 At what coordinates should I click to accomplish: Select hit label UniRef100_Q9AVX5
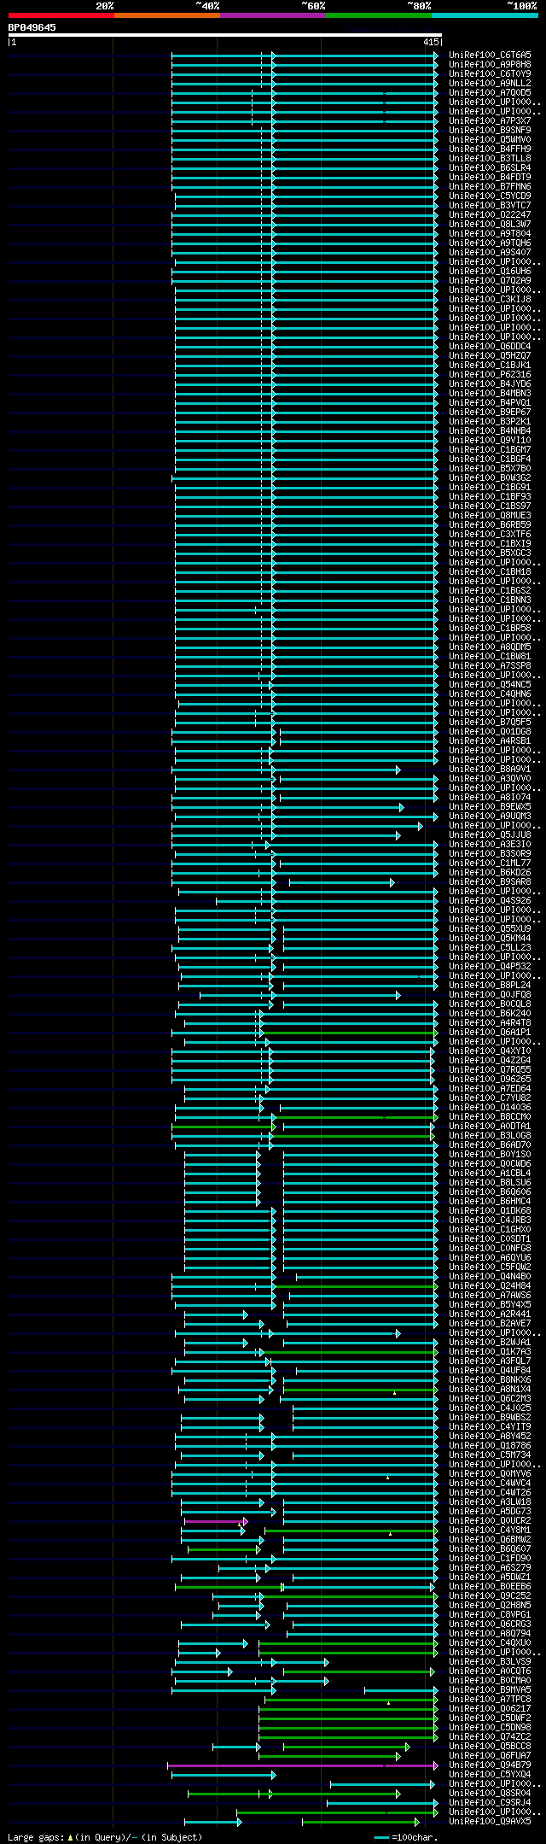click(x=490, y=1821)
